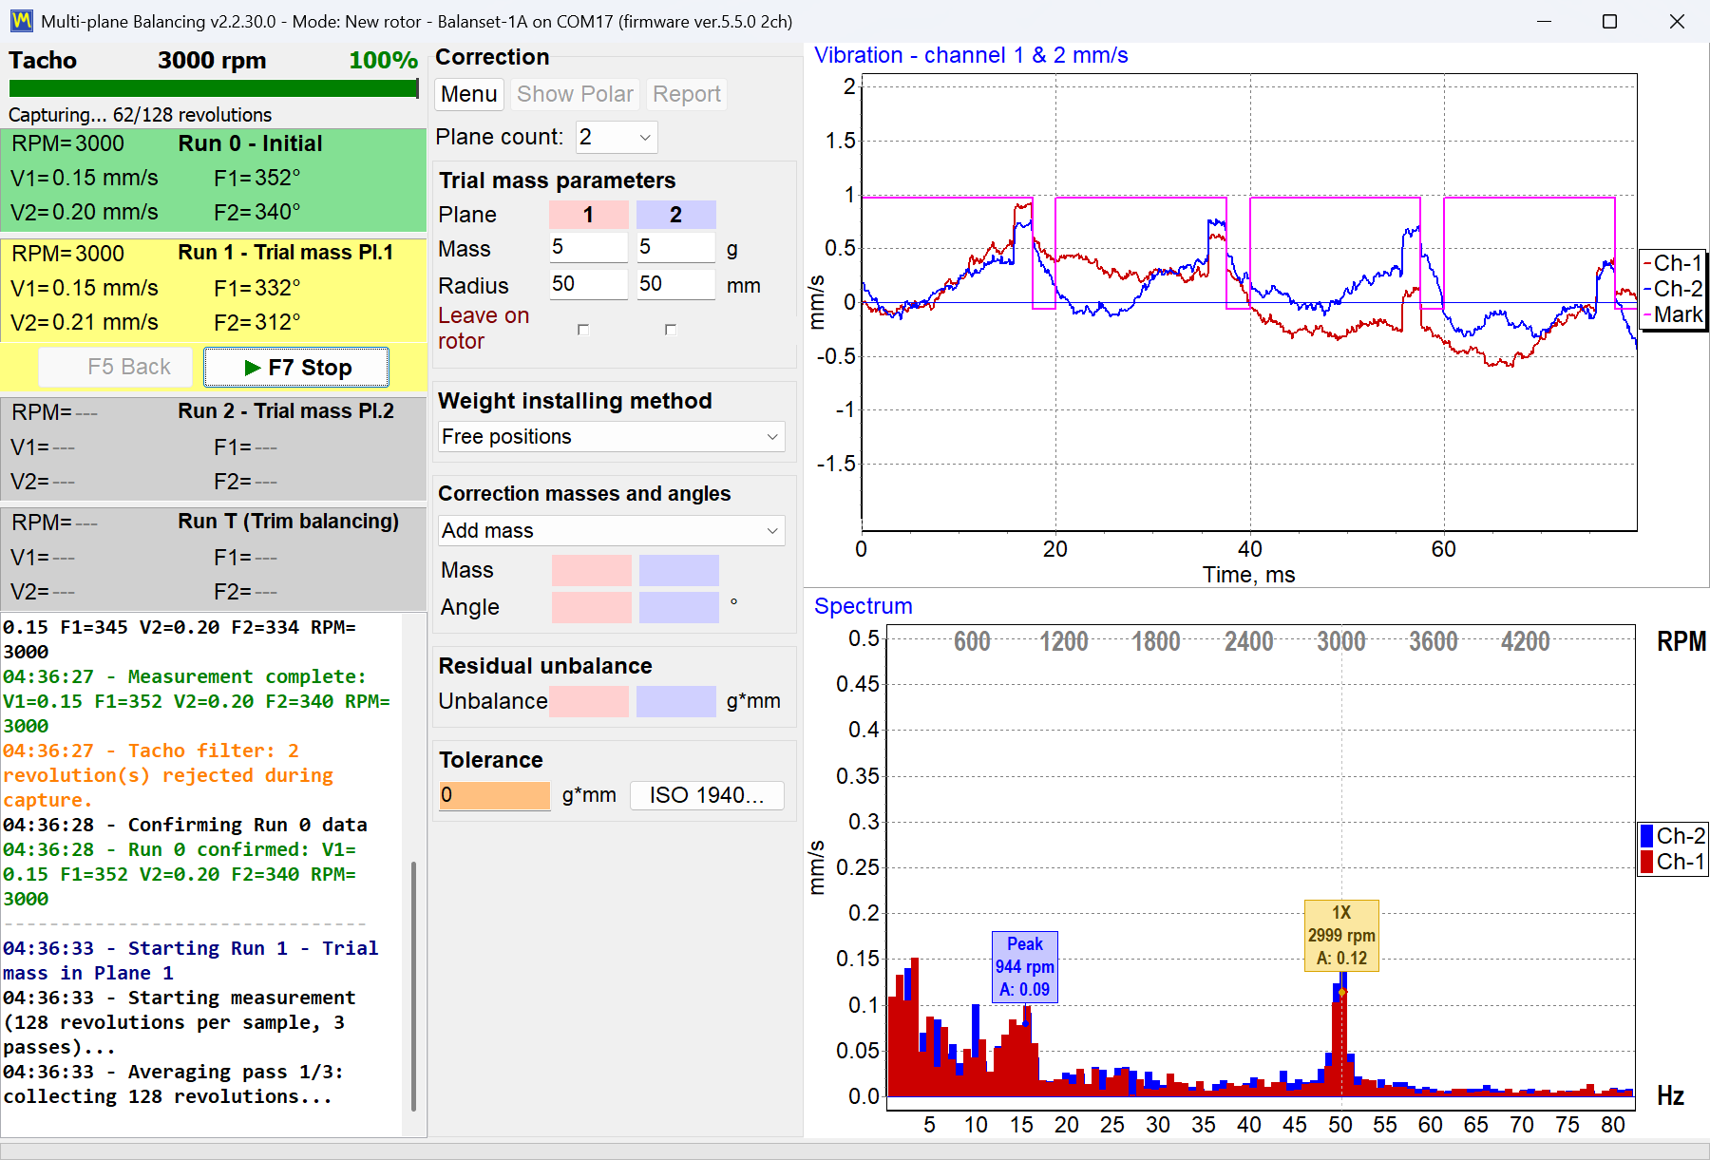Open the Menu button

point(469,94)
